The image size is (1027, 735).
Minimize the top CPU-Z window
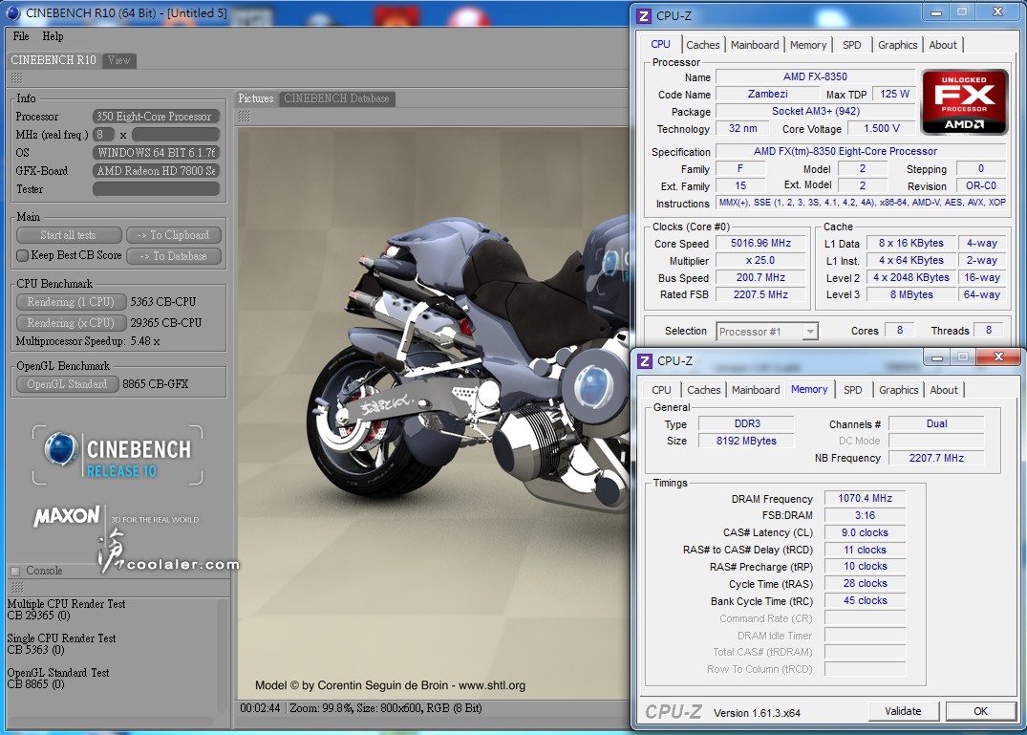click(936, 12)
